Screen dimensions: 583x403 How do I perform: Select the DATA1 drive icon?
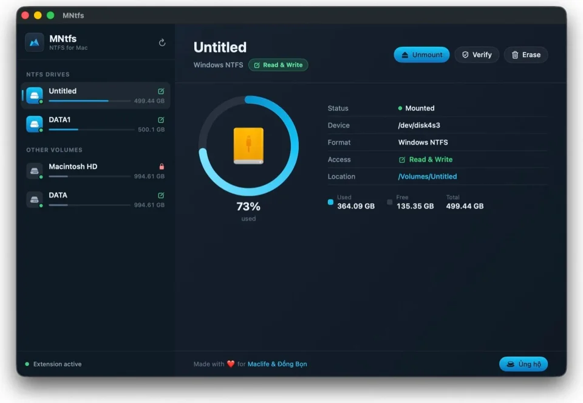click(x=35, y=124)
